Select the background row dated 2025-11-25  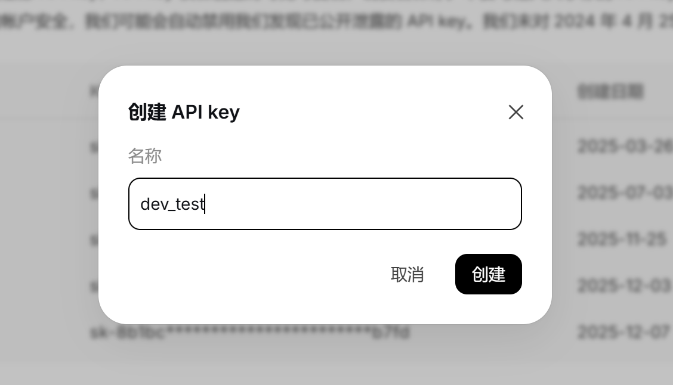622,239
